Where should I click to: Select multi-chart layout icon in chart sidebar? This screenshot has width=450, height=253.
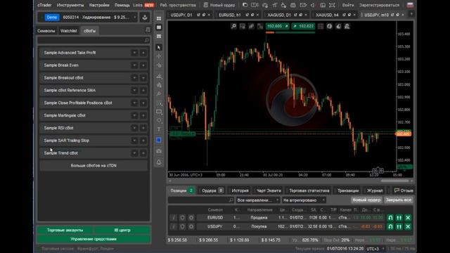click(159, 18)
